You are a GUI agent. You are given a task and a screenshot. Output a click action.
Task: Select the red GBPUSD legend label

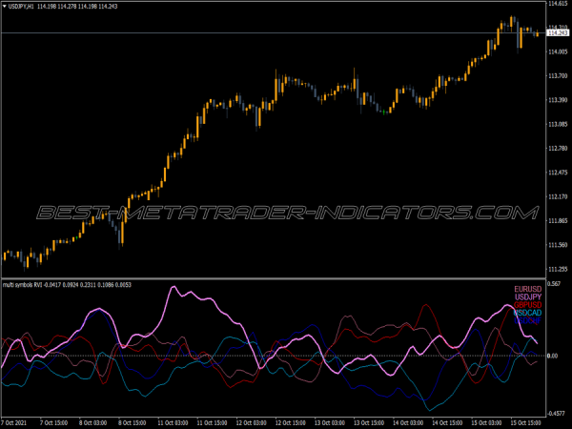526,305
